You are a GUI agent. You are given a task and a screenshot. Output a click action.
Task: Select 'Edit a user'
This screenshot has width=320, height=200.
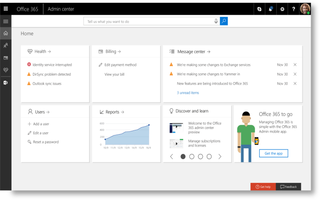tap(41, 133)
